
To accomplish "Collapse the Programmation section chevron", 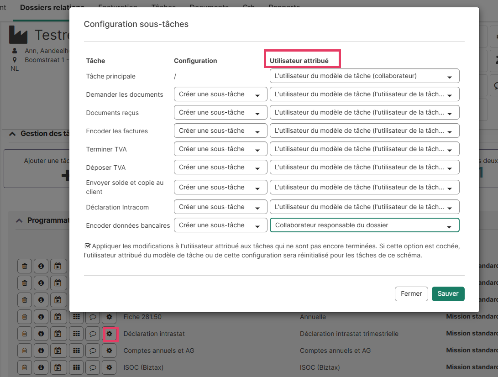I will (x=19, y=220).
